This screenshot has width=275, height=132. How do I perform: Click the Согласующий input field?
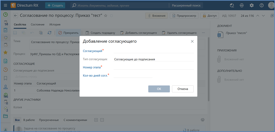(x=154, y=51)
